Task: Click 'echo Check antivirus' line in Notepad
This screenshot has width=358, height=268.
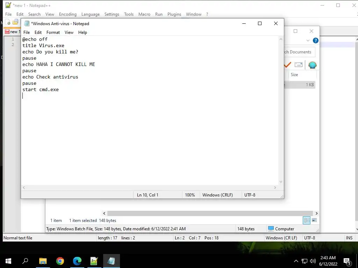Action: (x=50, y=77)
